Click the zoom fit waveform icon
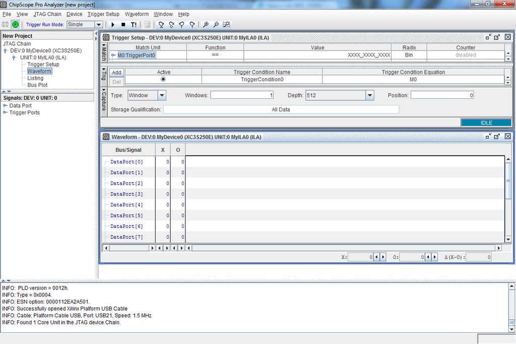 pos(226,24)
